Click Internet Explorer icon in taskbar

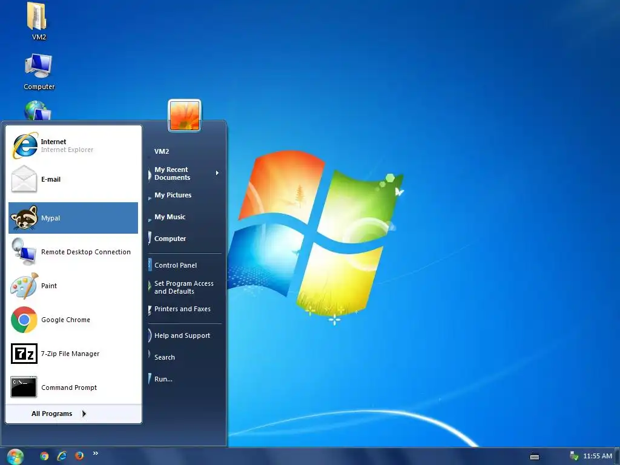point(62,456)
